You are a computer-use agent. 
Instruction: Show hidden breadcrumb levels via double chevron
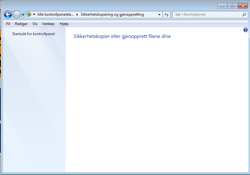pyautogui.click(x=34, y=14)
